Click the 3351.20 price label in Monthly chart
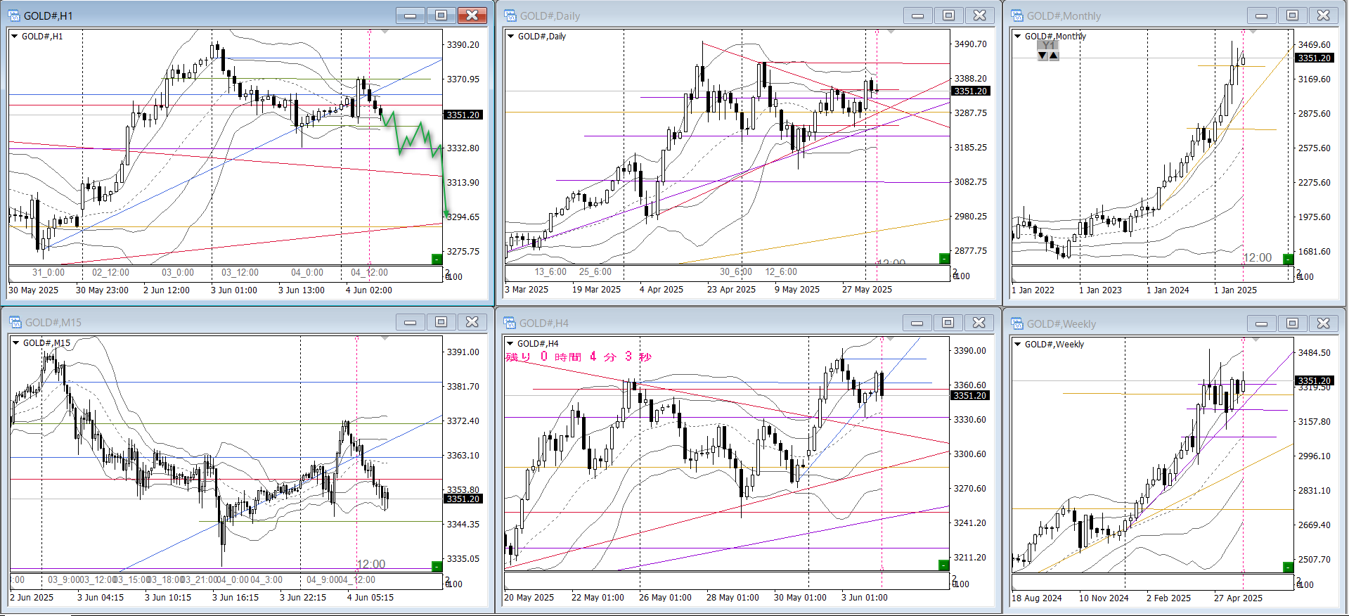Image resolution: width=1349 pixels, height=616 pixels. click(1315, 58)
